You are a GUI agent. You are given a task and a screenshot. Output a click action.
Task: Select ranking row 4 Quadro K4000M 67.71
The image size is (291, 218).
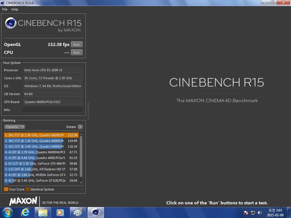click(41, 152)
